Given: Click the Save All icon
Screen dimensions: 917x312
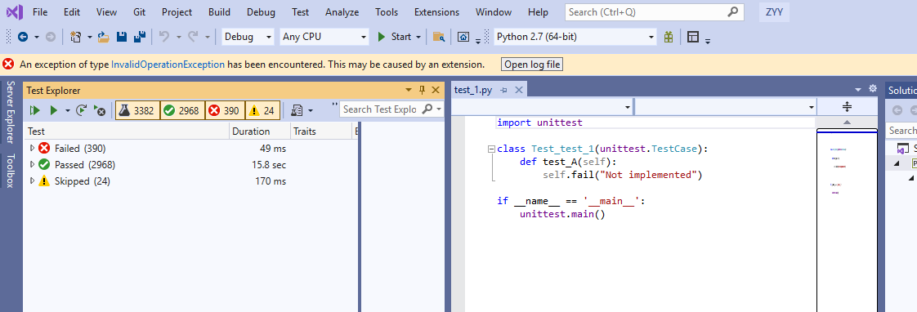Looking at the screenshot, I should pos(139,37).
